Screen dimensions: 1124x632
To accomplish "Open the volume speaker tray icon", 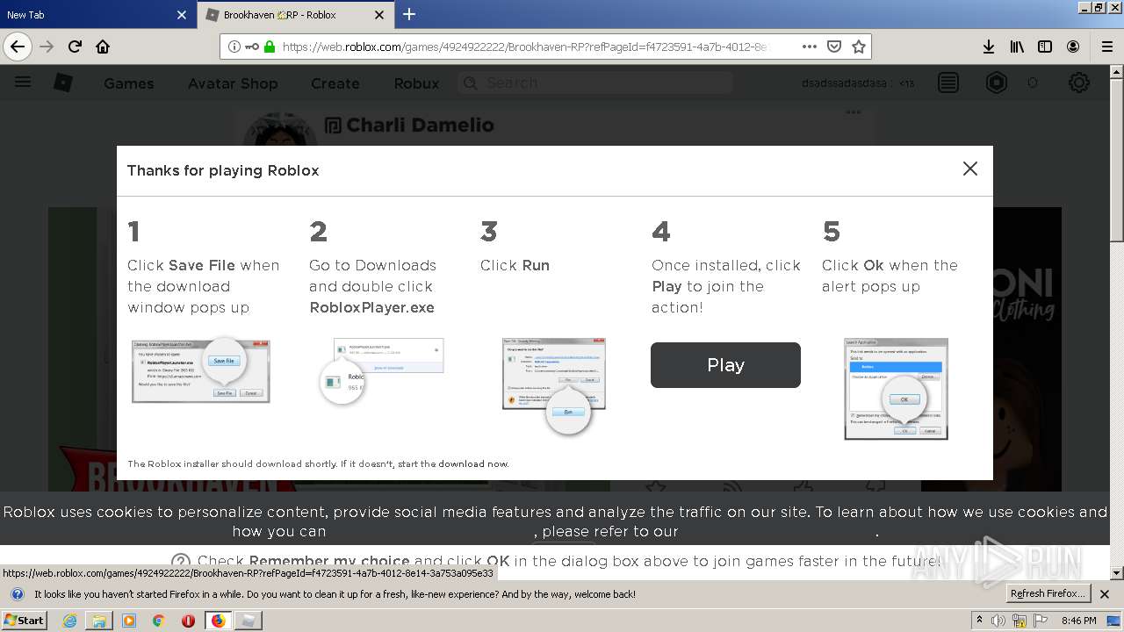I will [998, 621].
